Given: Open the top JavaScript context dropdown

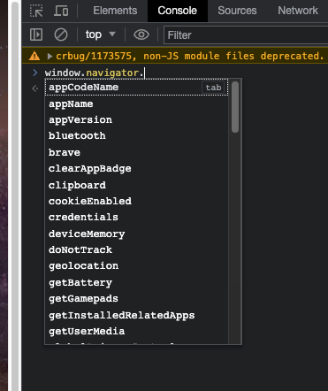Looking at the screenshot, I should [x=100, y=34].
